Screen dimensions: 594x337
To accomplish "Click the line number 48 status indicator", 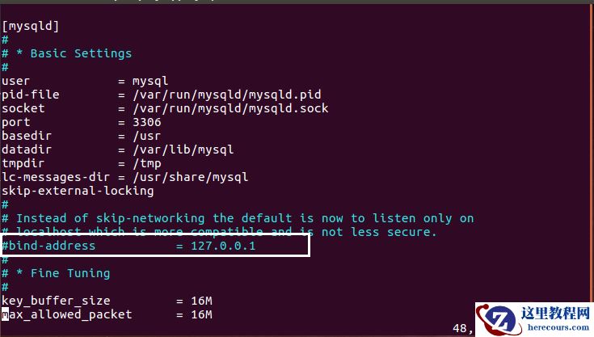I will click(462, 328).
